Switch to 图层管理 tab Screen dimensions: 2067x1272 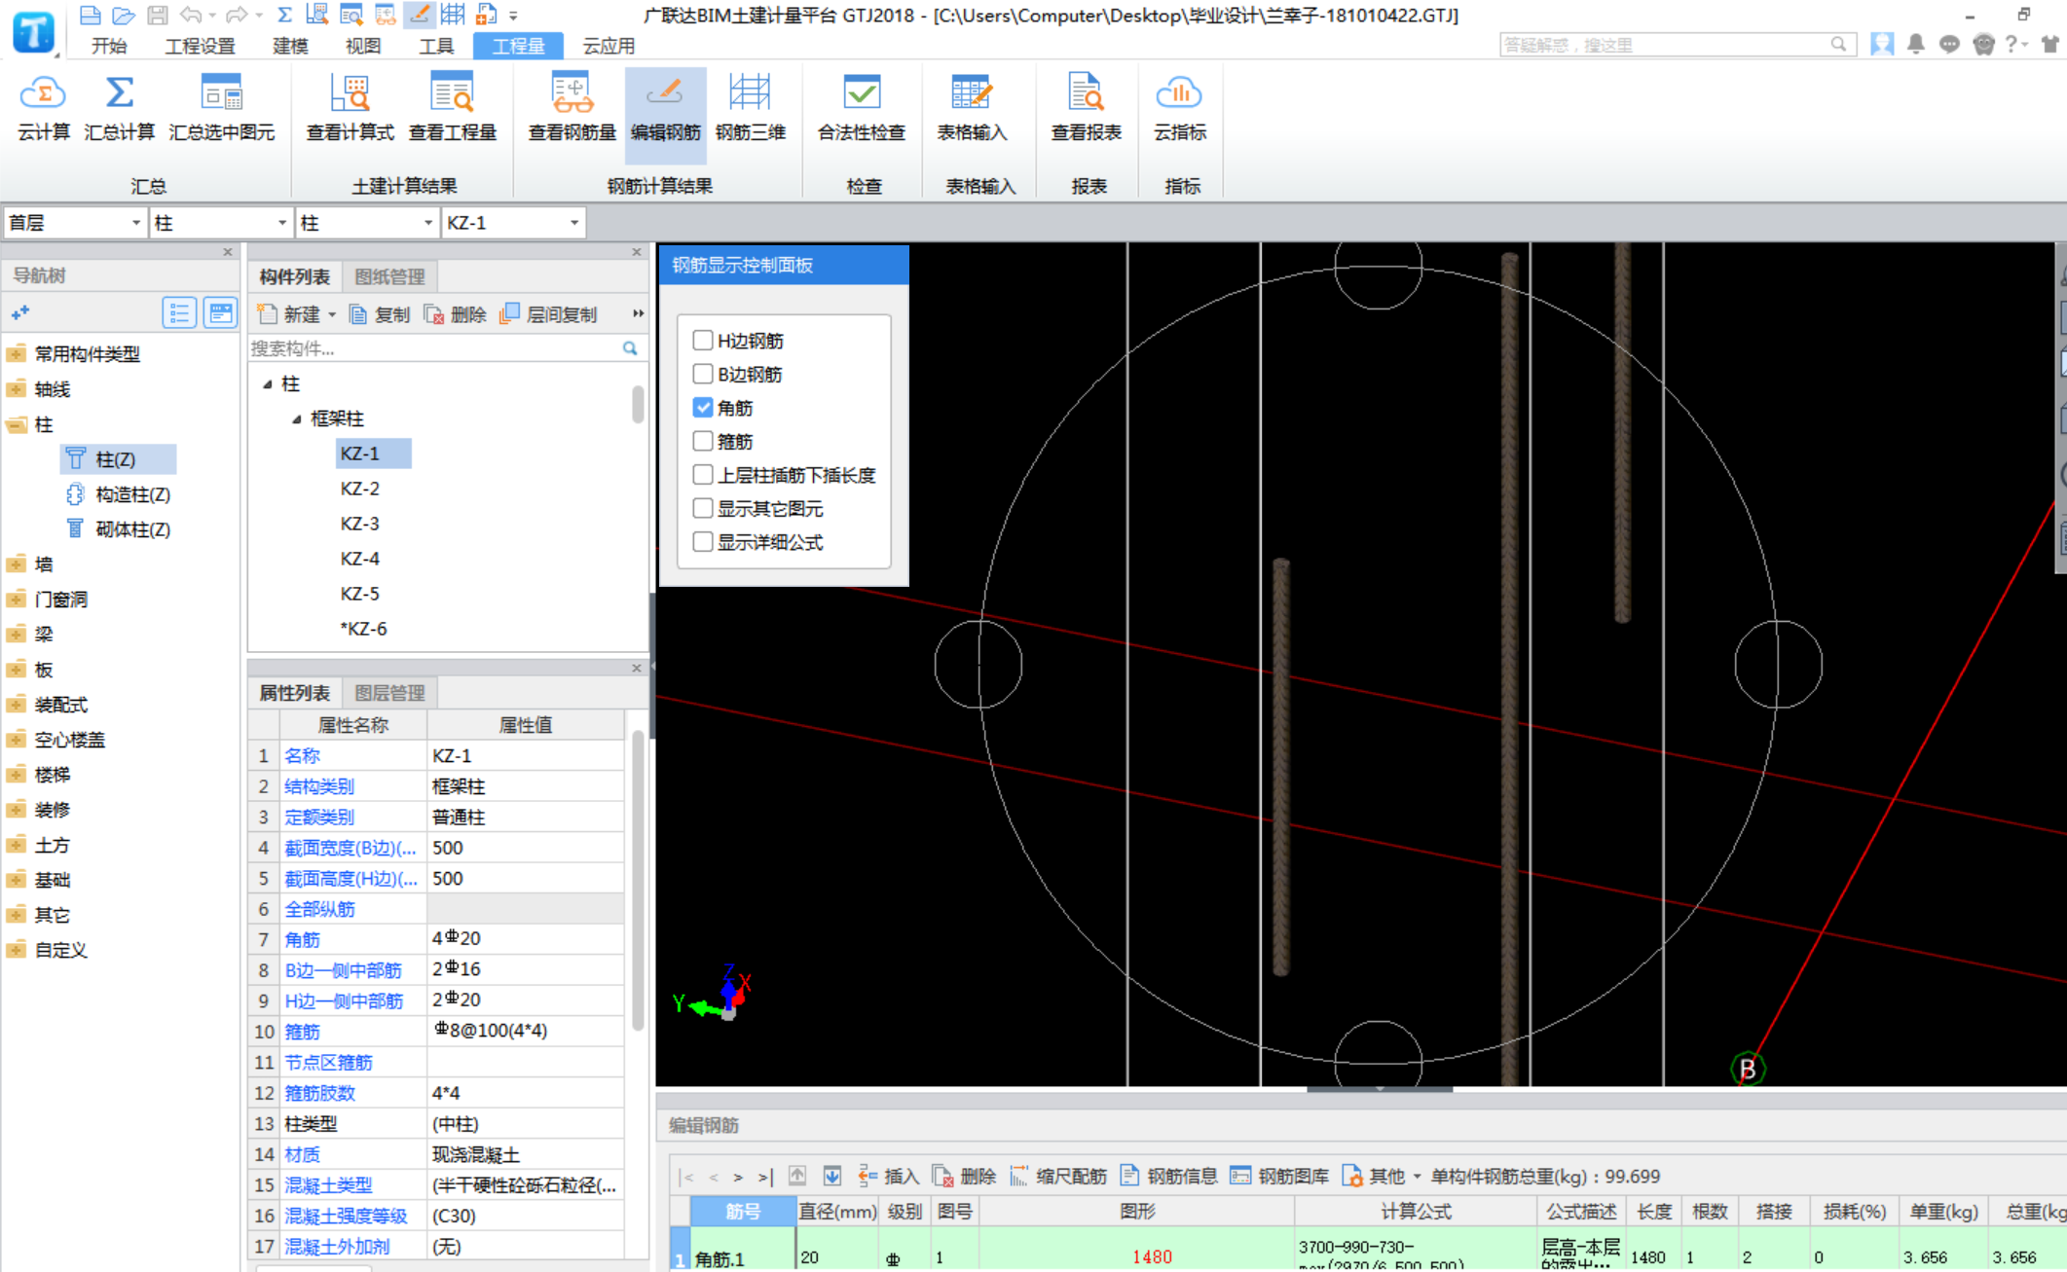click(x=389, y=693)
